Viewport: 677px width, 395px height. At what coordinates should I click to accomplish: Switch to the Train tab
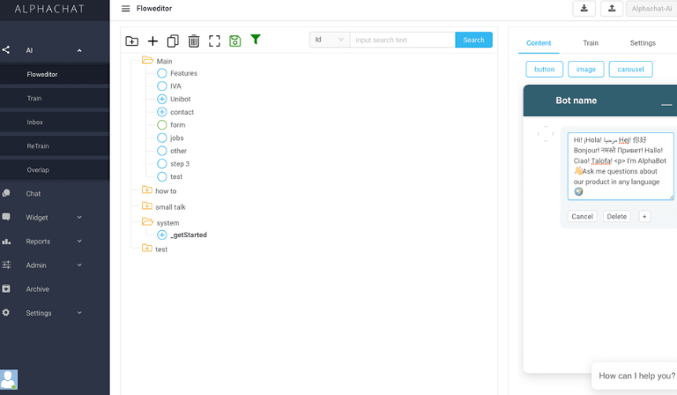click(591, 42)
